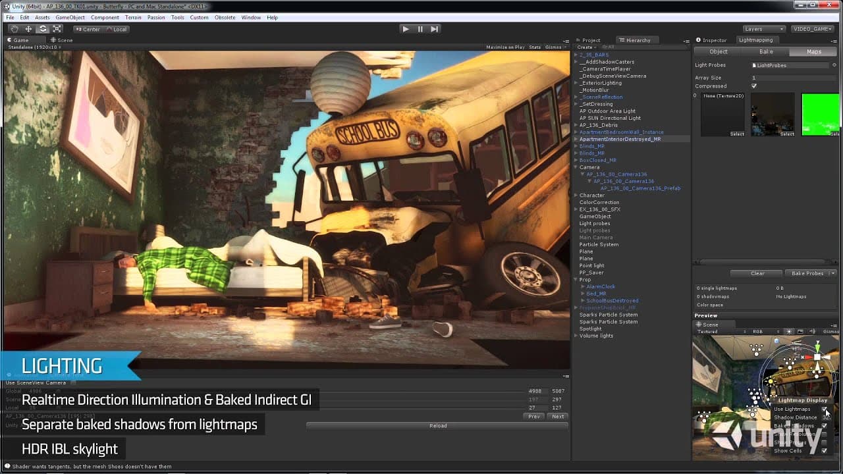Click the Array Size input field
Viewport: 843px width, 474px height.
click(x=794, y=78)
